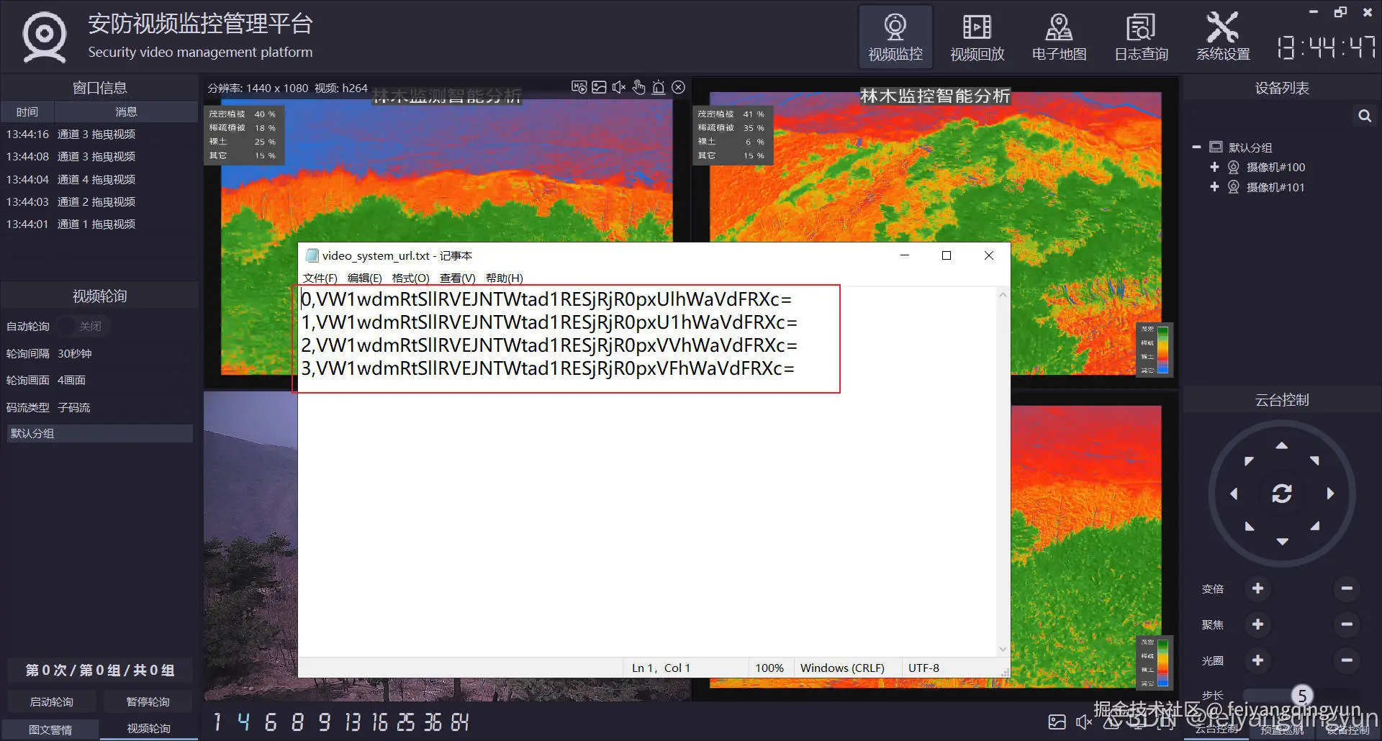
Task: Open the 文件(F) menu in Notepad
Action: click(x=320, y=278)
